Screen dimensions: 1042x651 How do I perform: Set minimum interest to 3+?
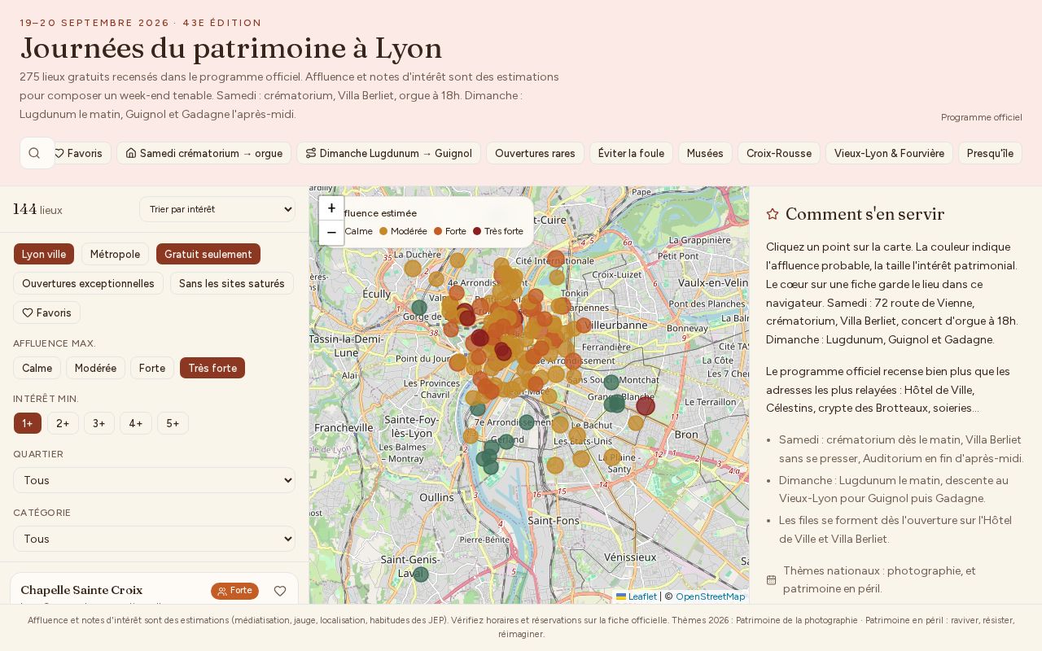pyautogui.click(x=99, y=423)
